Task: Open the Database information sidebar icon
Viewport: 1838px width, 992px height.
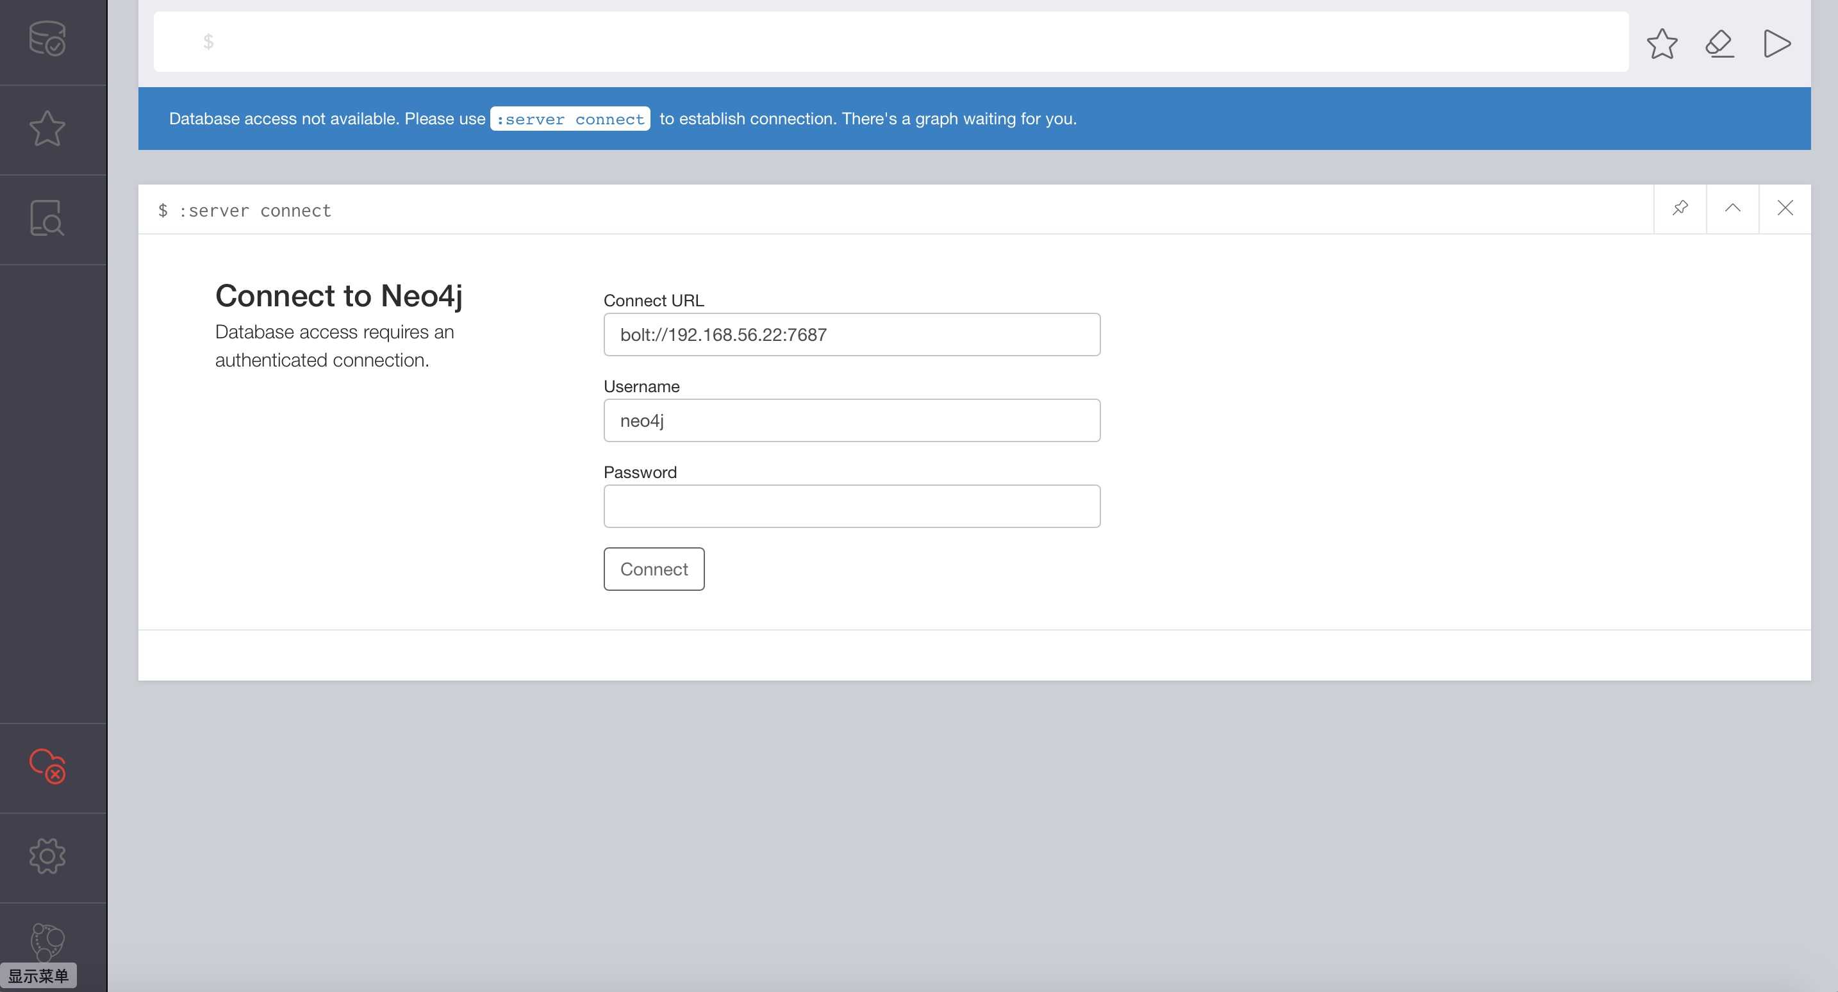Action: 47,38
